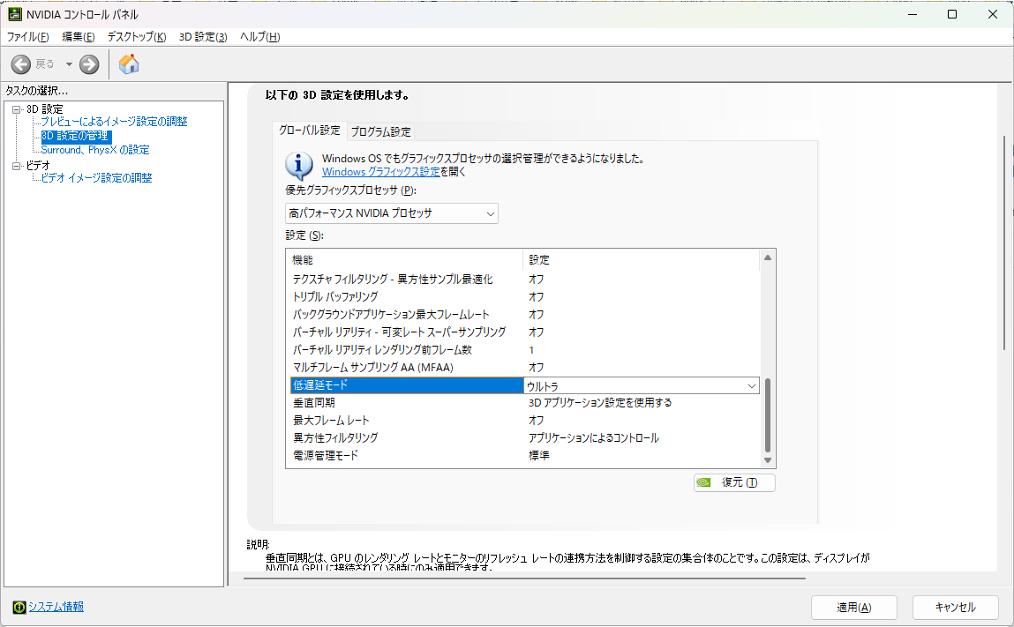Open Windows グラフィックス設定 link
The width and height of the screenshot is (1014, 627).
coord(381,172)
